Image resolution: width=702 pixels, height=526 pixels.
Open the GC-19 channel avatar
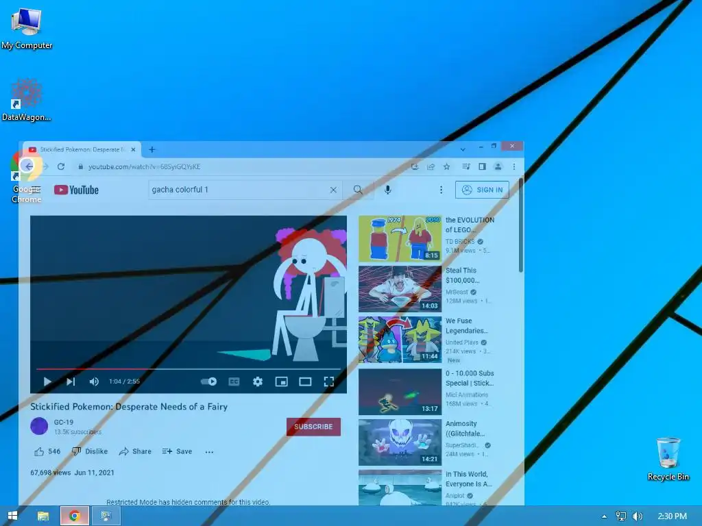tap(39, 426)
